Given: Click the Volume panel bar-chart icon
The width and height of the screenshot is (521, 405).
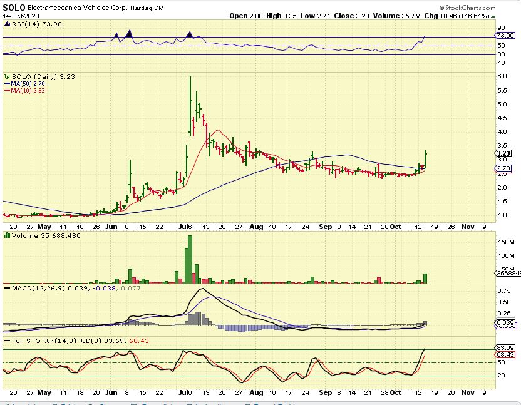Looking at the screenshot, I should (x=7, y=235).
